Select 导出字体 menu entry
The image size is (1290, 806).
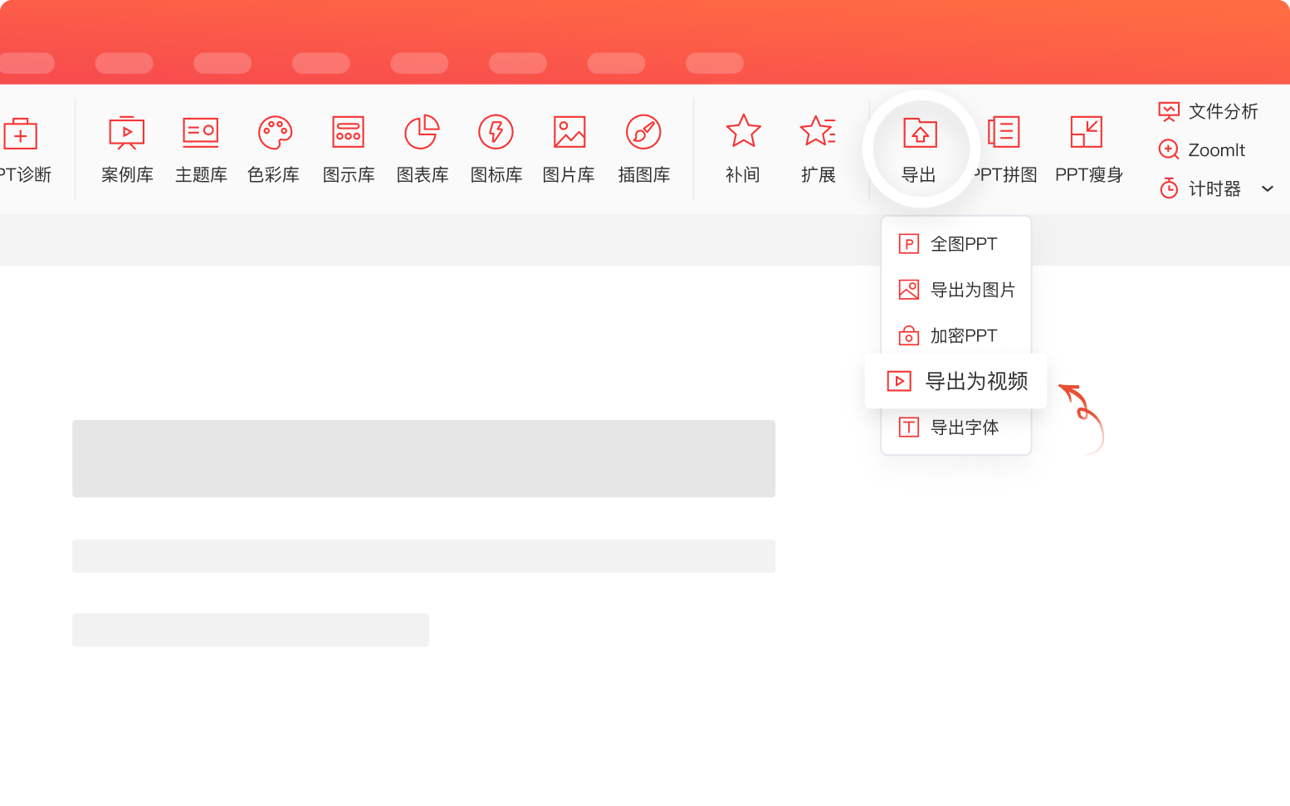[x=956, y=427]
